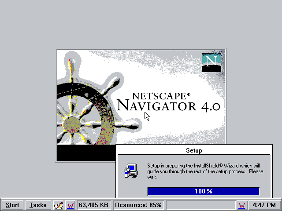Click the W icon beside memory display
The width and height of the screenshot is (282, 211).
(70, 205)
